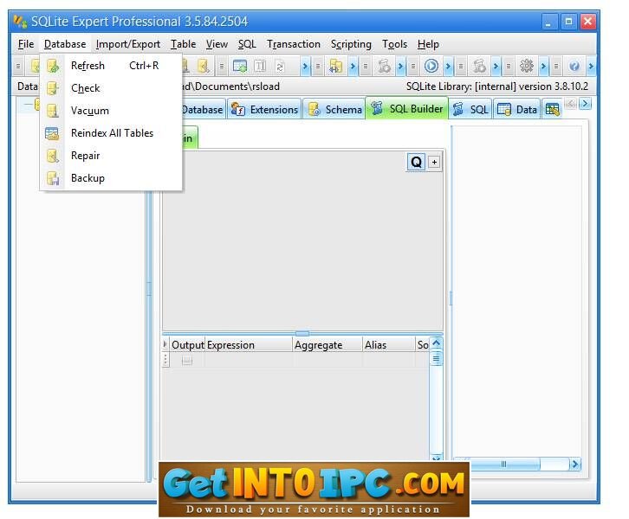Switch to the Schema tab
Image resolution: width=629 pixels, height=519 pixels.
click(334, 109)
